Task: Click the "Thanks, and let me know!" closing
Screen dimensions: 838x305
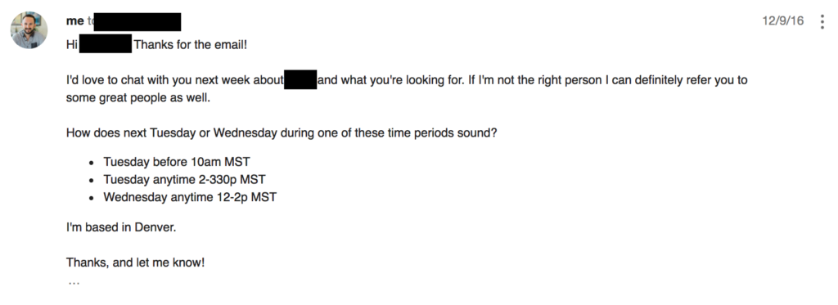Action: click(136, 262)
